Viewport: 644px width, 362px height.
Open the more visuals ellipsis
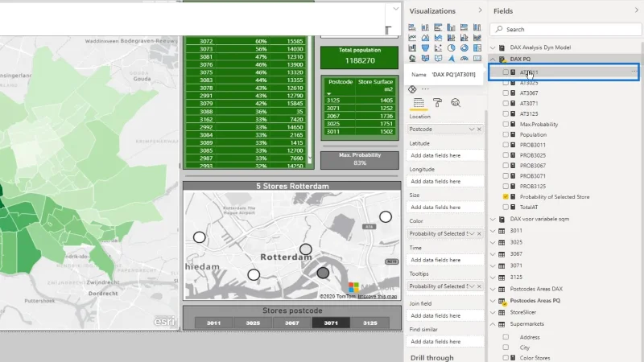(x=425, y=89)
